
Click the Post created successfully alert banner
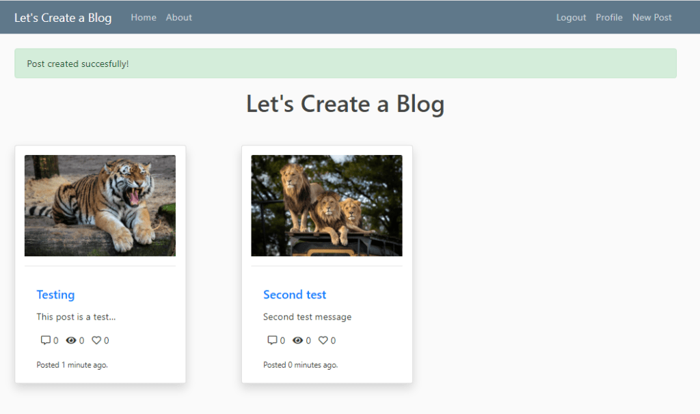point(345,64)
